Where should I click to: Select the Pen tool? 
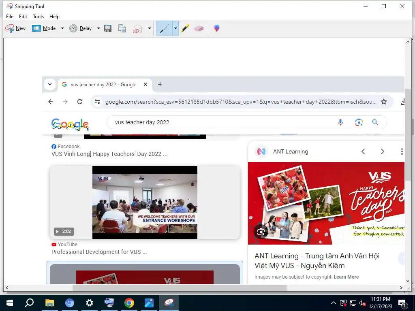click(x=164, y=28)
